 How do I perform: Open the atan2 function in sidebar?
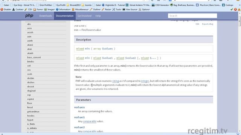30,45
